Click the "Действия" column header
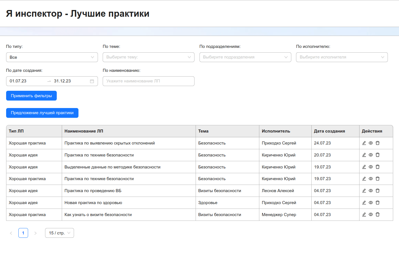399x262 pixels. (x=376, y=131)
